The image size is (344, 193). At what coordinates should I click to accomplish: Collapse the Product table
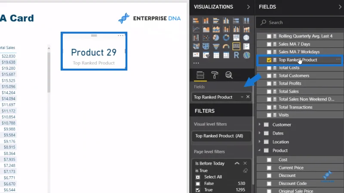tap(259, 150)
